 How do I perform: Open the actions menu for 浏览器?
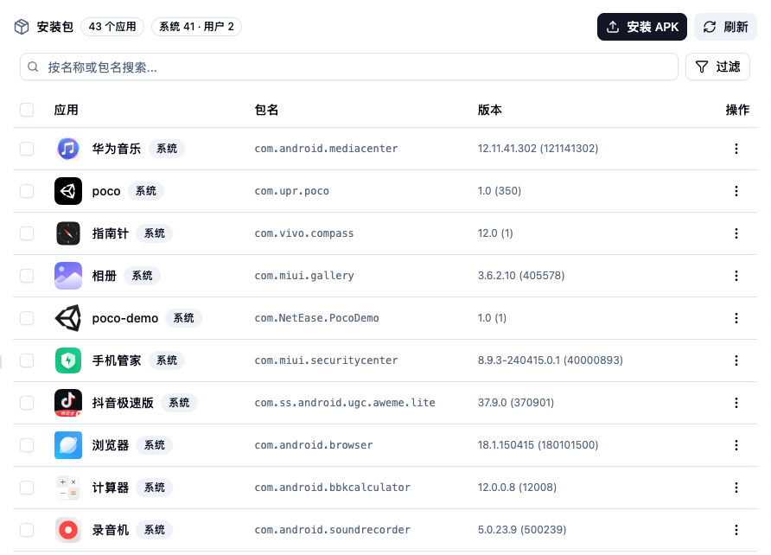(736, 444)
